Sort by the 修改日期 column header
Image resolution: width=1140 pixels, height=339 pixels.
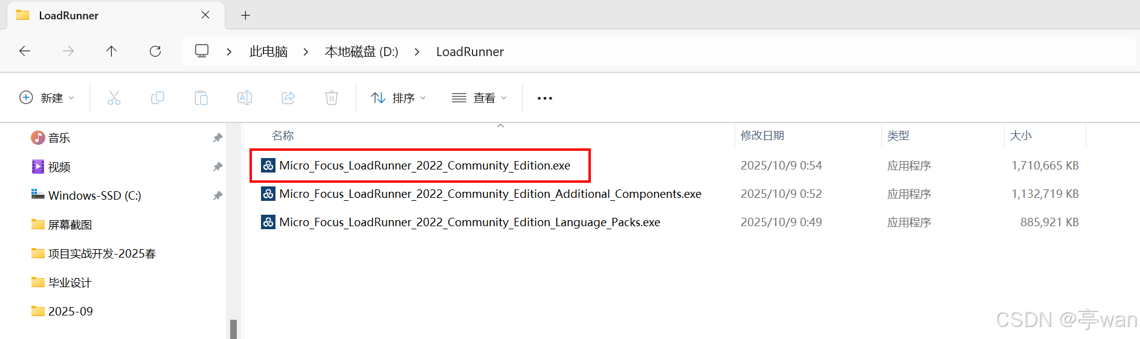[762, 136]
